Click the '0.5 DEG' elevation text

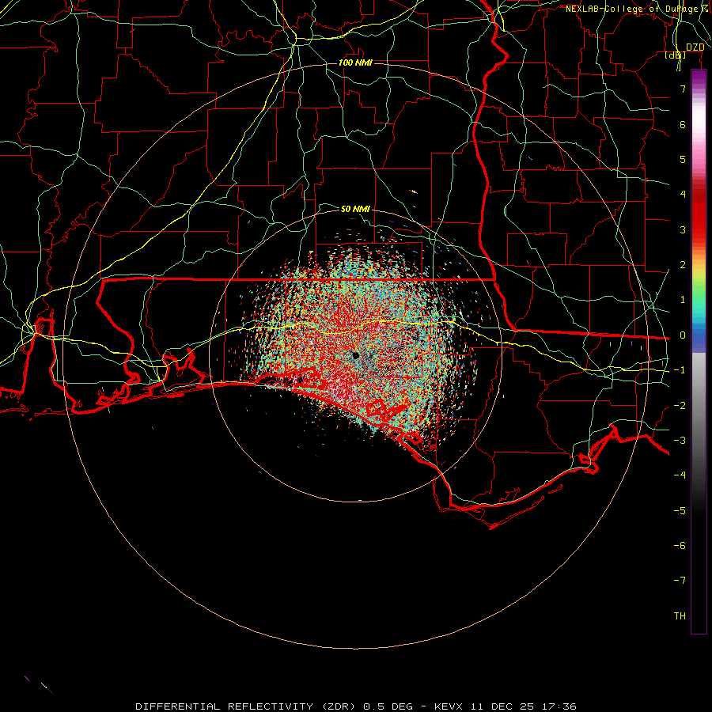[x=388, y=706]
